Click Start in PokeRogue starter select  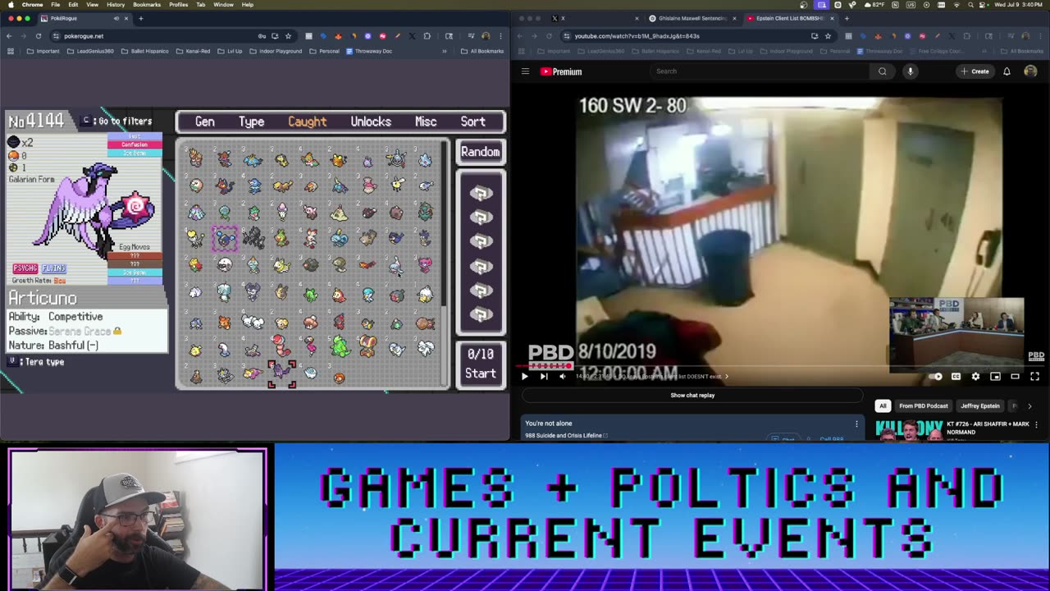[x=480, y=373]
